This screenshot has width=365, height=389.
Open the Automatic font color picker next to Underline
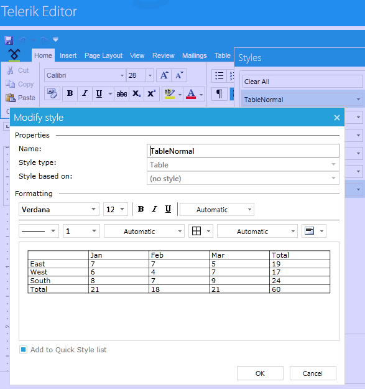pyautogui.click(x=217, y=209)
